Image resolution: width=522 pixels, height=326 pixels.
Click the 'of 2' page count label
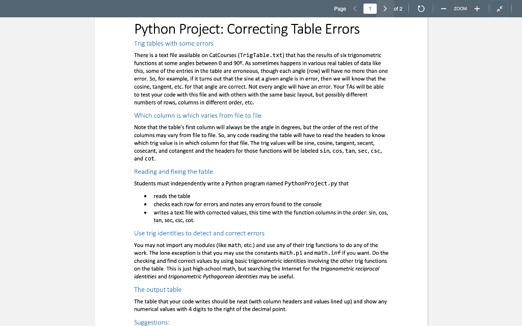(x=398, y=9)
